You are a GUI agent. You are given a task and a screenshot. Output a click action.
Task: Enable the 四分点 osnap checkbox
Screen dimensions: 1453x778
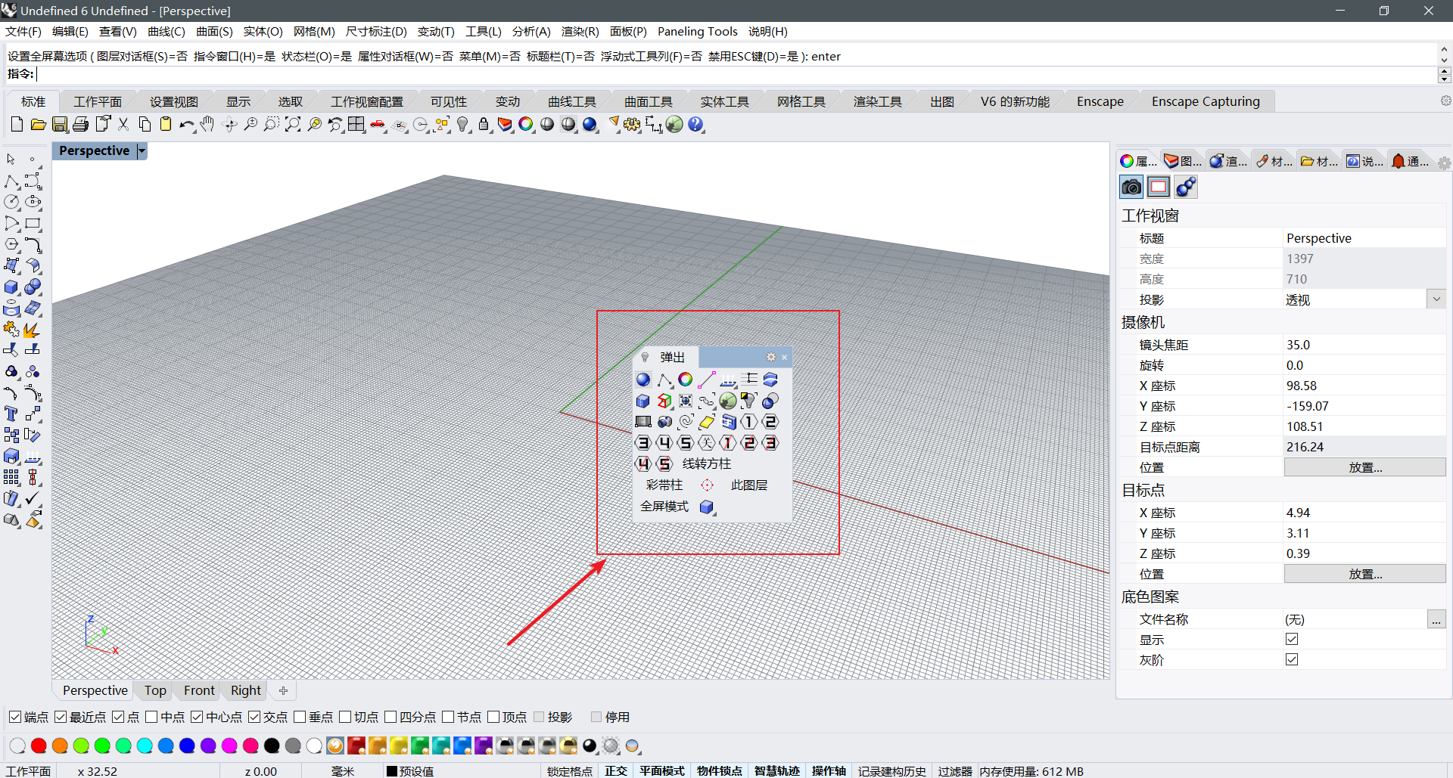(390, 717)
